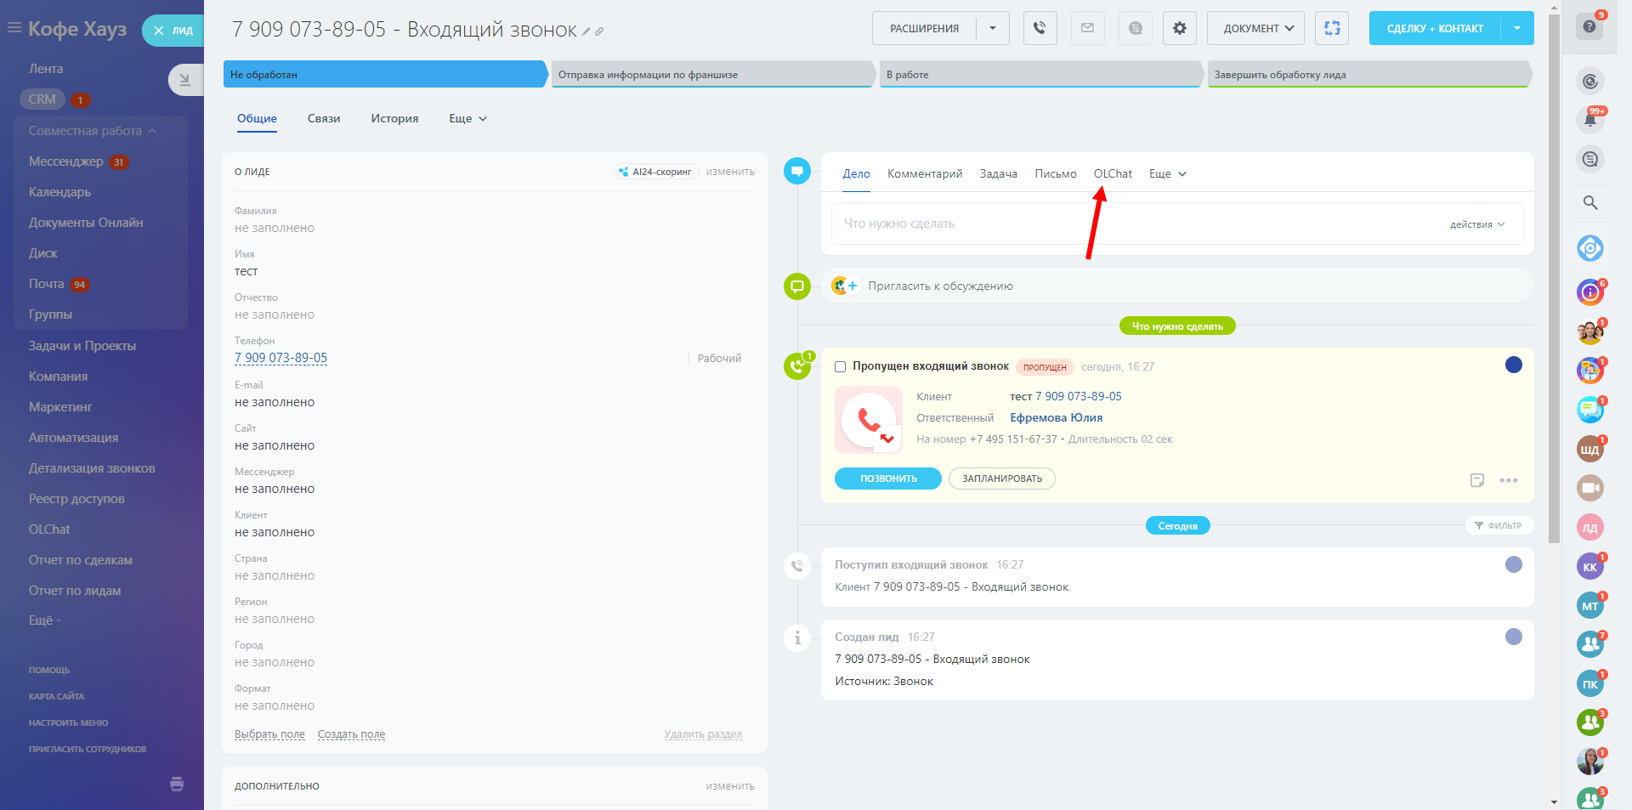Select the OLChat tab in timeline
This screenshot has height=810, width=1632.
point(1112,174)
